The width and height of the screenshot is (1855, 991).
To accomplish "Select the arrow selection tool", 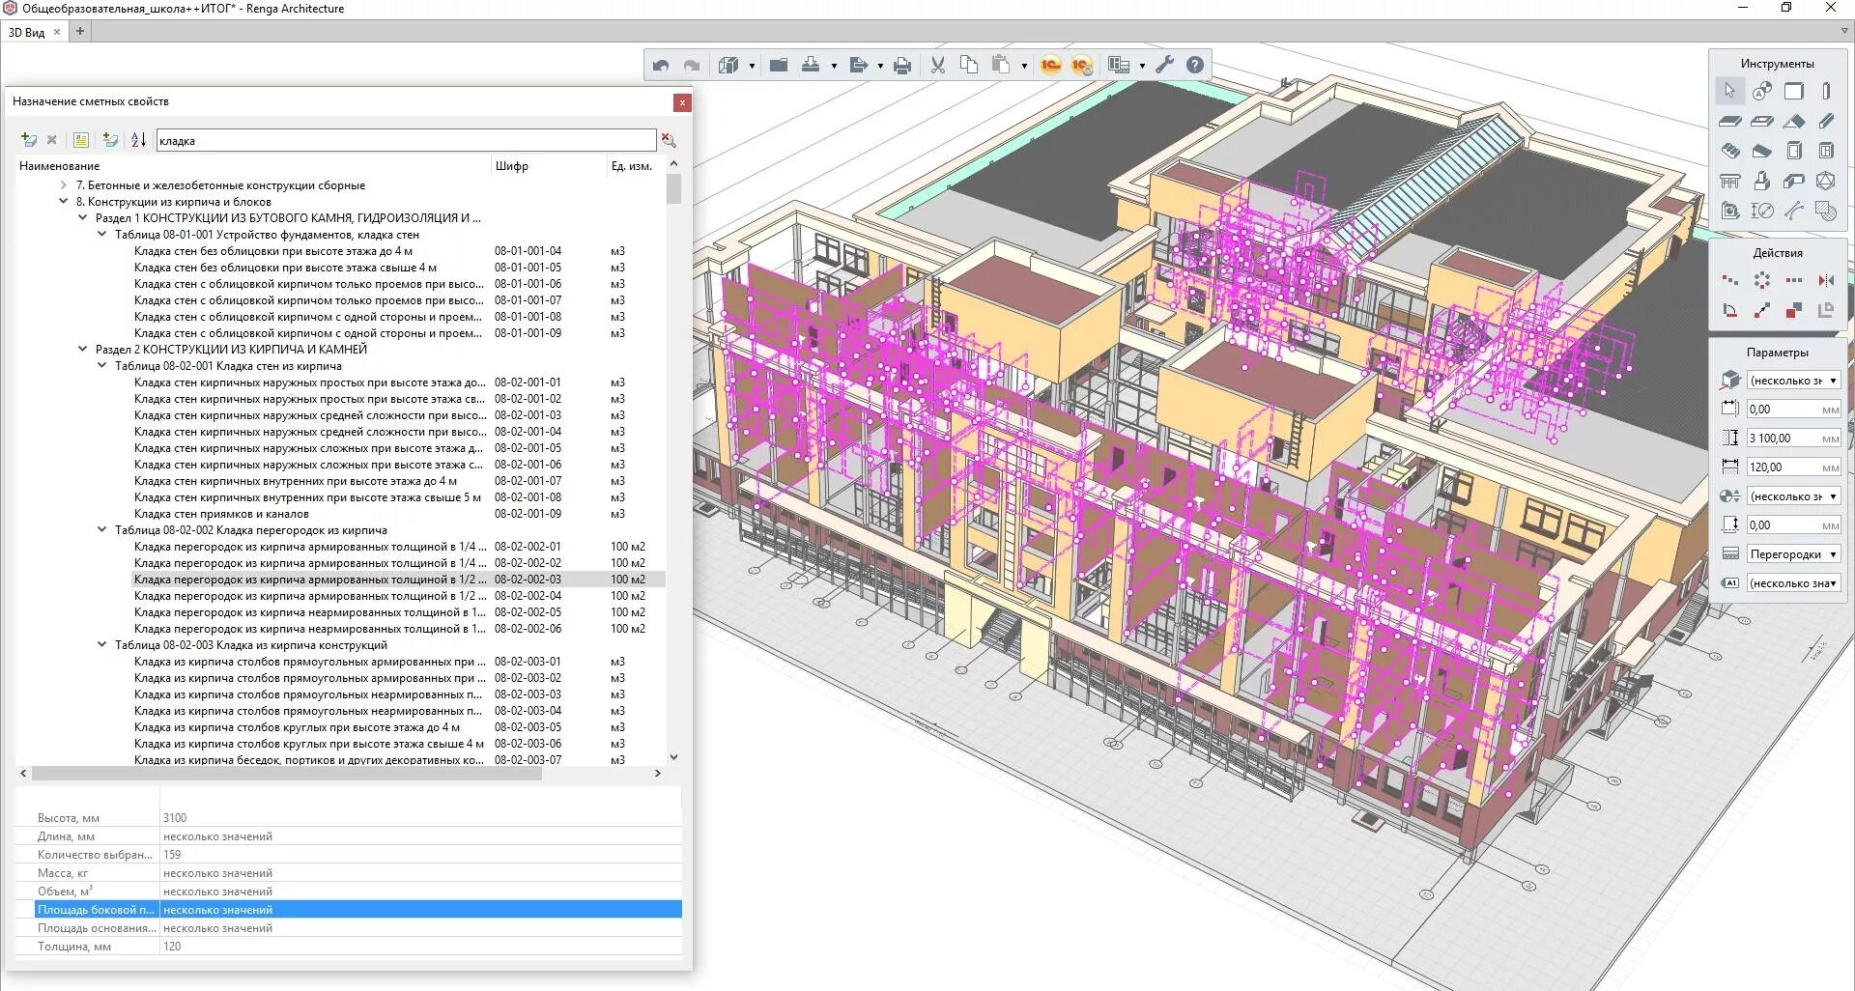I will (x=1729, y=91).
